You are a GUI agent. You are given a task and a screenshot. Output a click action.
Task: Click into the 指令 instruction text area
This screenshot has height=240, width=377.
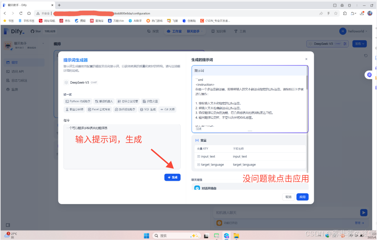click(x=122, y=147)
